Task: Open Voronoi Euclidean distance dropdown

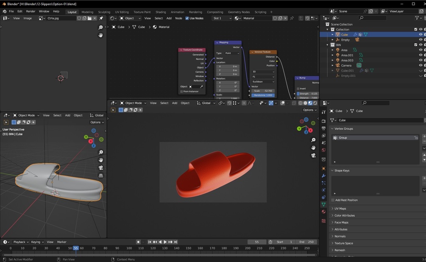Action: click(x=263, y=81)
